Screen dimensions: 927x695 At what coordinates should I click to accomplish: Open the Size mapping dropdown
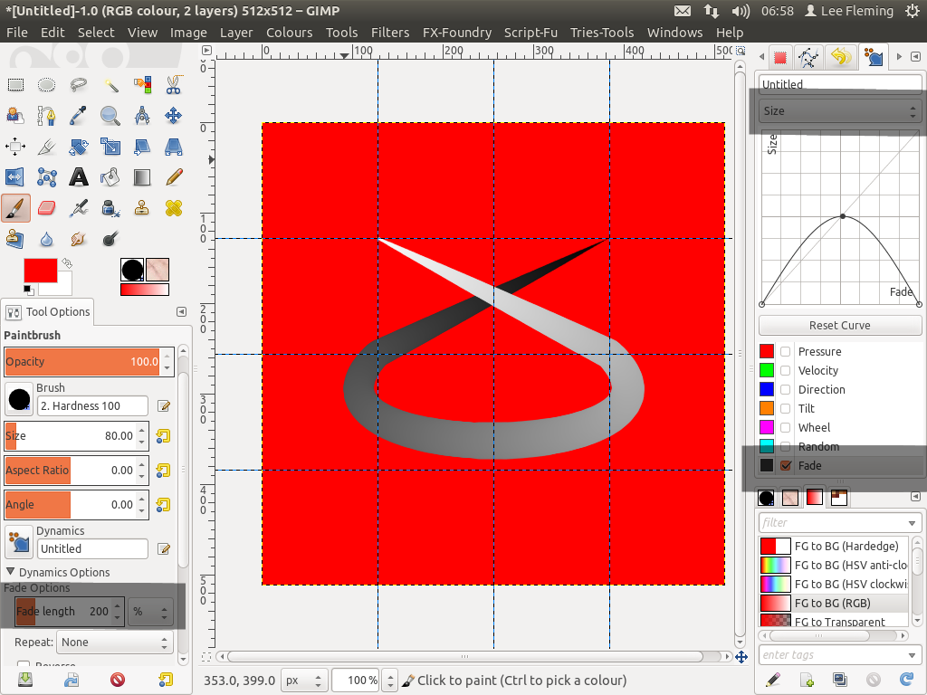pyautogui.click(x=840, y=110)
